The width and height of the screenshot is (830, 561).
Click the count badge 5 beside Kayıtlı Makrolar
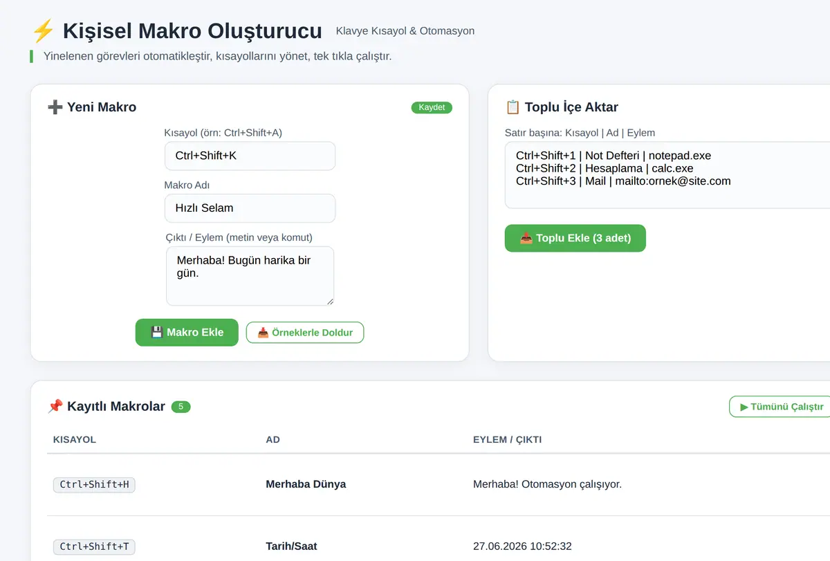click(x=181, y=407)
